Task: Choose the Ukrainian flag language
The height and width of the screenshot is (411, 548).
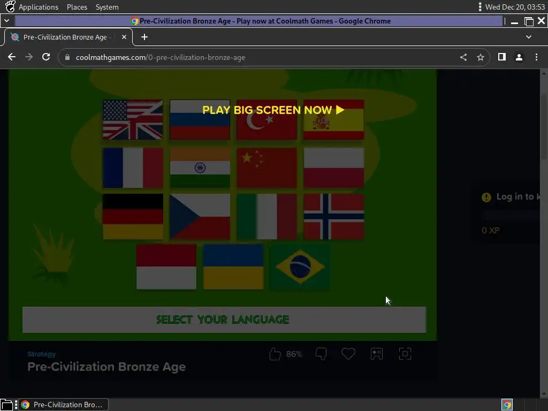Action: pos(233,267)
